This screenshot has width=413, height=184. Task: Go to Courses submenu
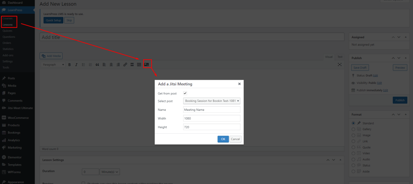click(x=7, y=19)
